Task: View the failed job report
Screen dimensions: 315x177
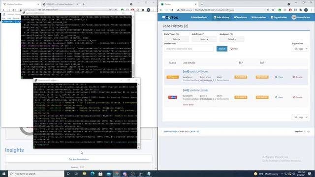Action: (x=279, y=97)
